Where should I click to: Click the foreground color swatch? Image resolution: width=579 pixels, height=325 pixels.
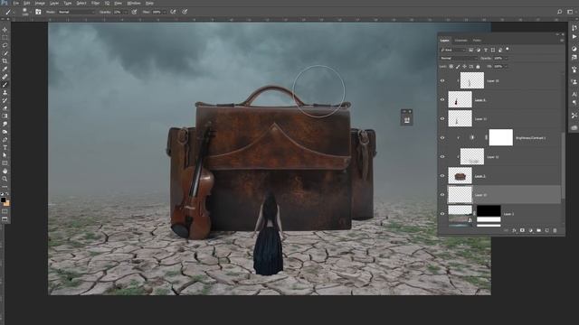coord(4,200)
